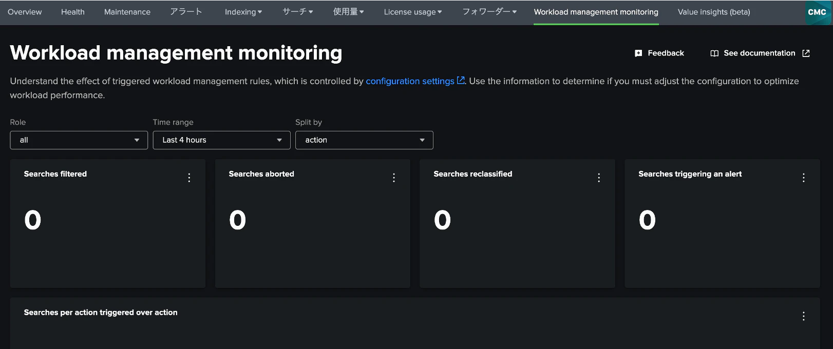Open the Searches filtered panel kebab menu
833x349 pixels.
189,178
